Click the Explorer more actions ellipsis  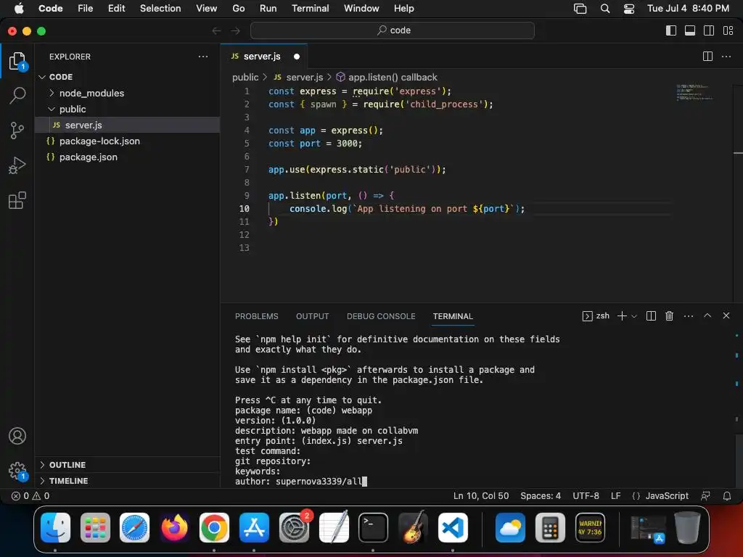pyautogui.click(x=203, y=57)
